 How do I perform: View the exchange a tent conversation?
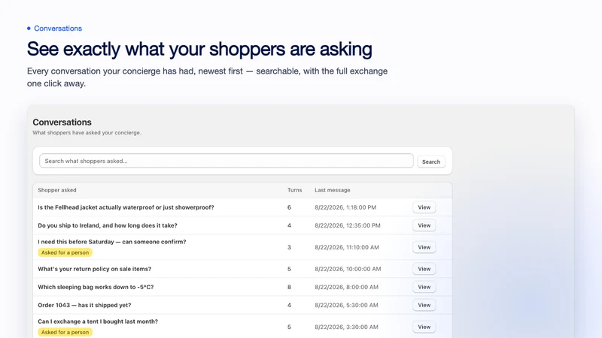[424, 327]
